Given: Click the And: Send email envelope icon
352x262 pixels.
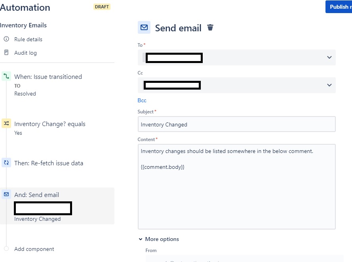Looking at the screenshot, I should click(6, 194).
